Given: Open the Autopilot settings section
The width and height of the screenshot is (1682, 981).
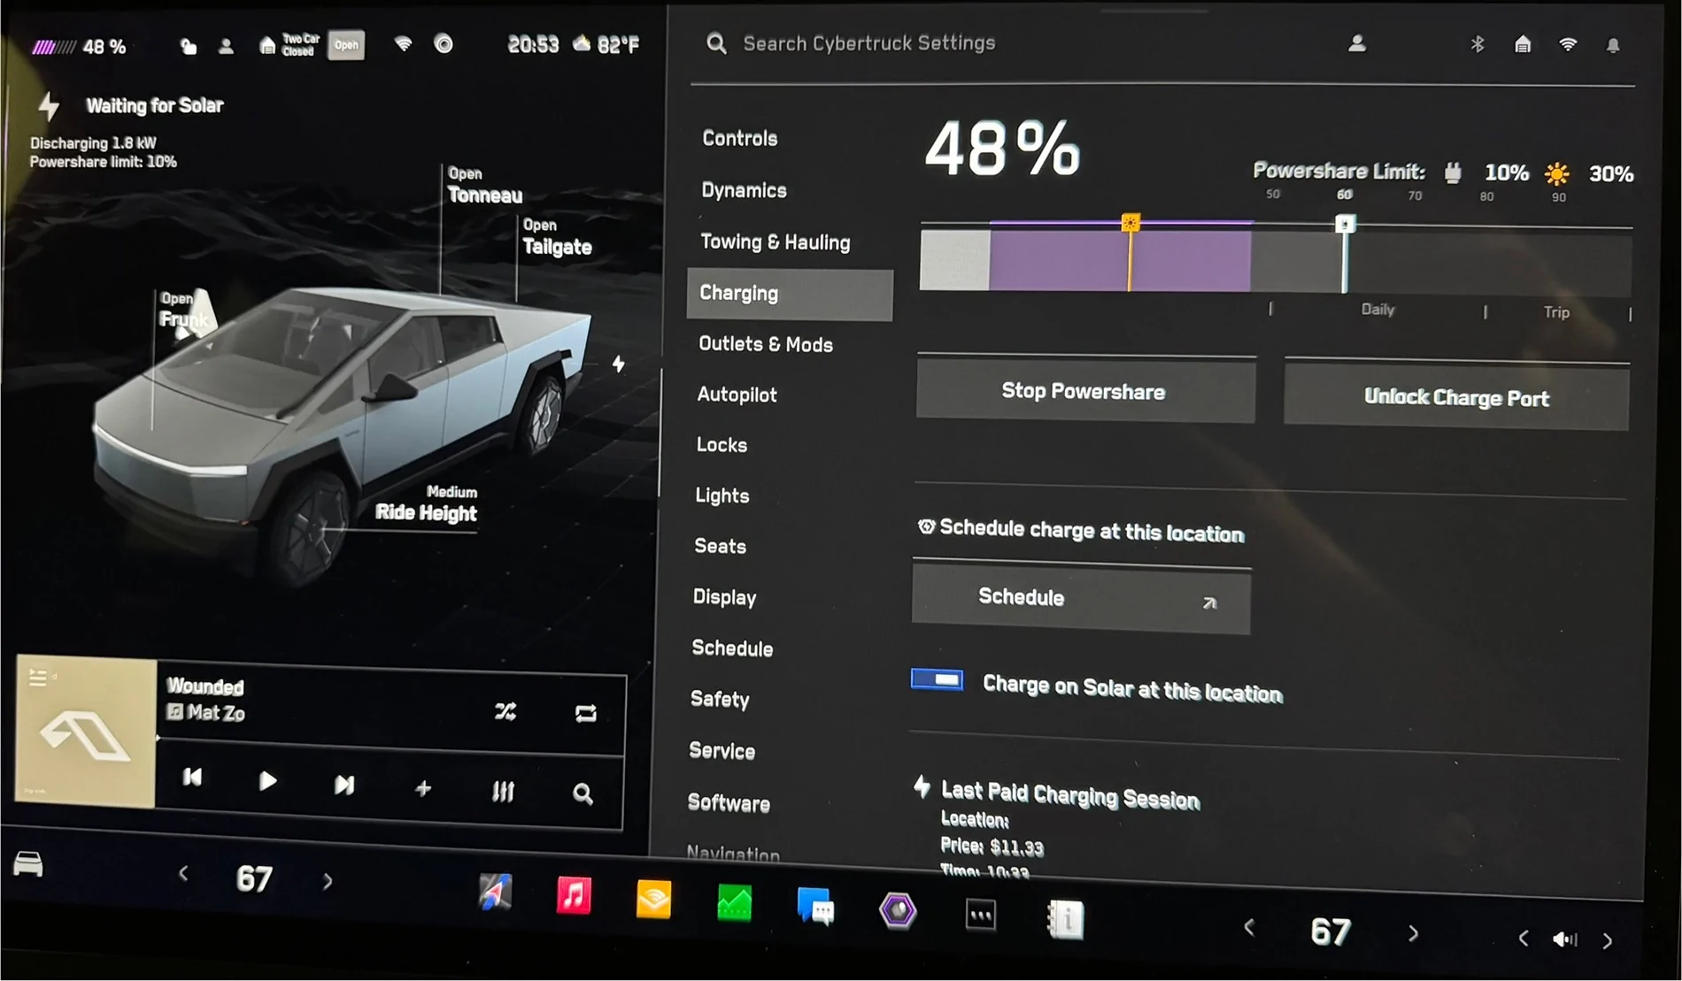Looking at the screenshot, I should 737,395.
